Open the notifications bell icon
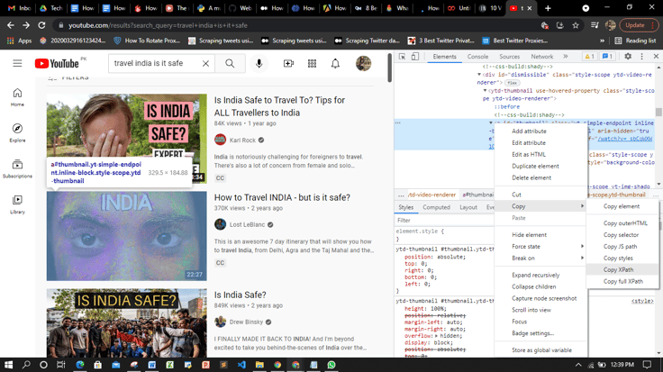 click(335, 63)
